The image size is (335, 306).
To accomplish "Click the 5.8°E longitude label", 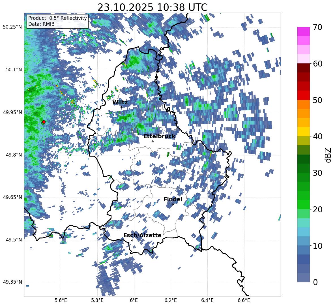I will click(97, 300).
